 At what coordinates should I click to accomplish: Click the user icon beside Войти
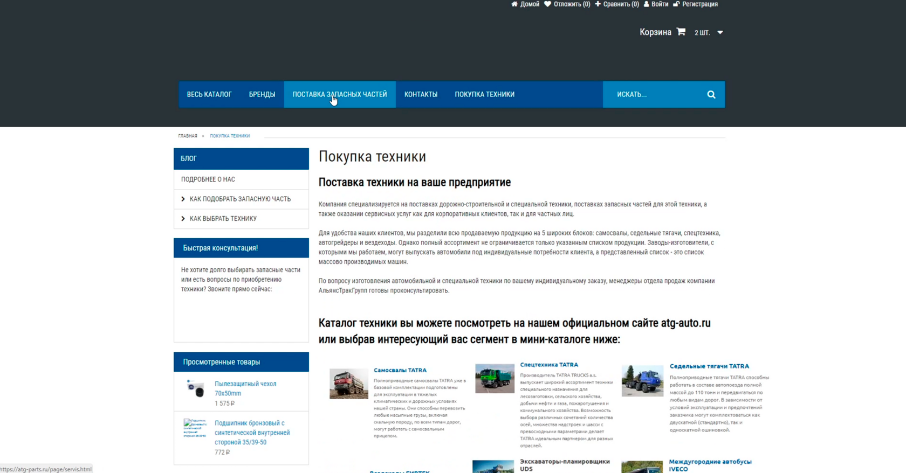646,4
